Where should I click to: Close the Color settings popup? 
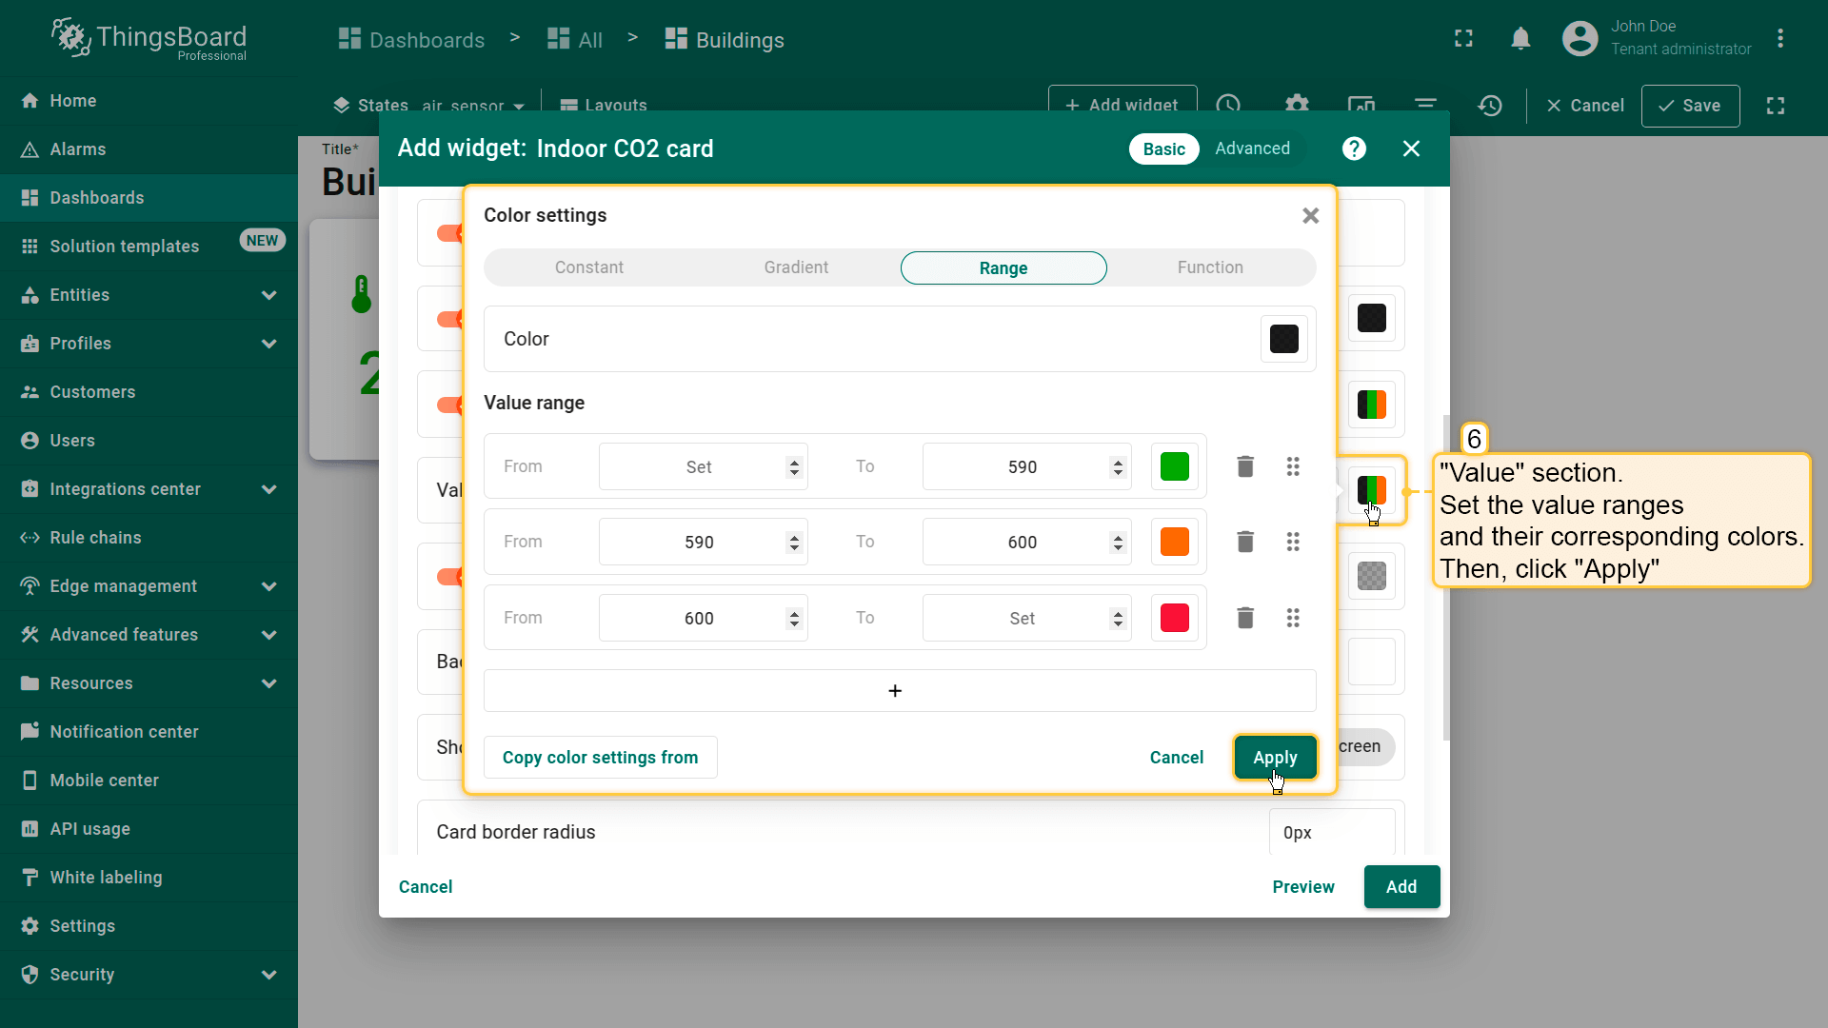(x=1310, y=216)
